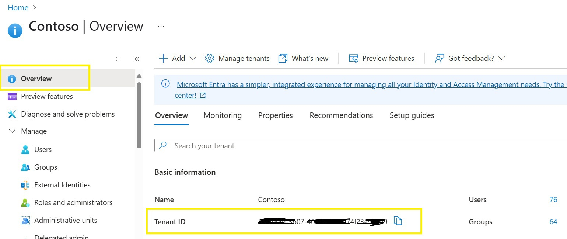
Task: Collapse the sidebar with double chevron icon
Action: [137, 59]
